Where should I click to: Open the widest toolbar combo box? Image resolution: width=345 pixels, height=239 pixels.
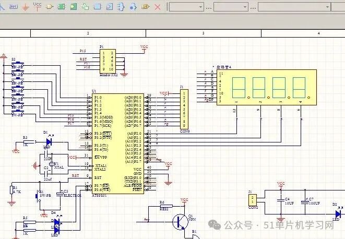(x=294, y=7)
